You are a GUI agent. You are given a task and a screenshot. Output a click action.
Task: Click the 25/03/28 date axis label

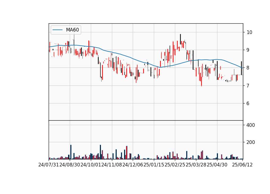196,165
